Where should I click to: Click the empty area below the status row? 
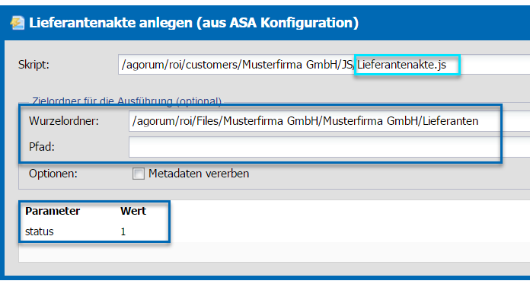pos(274,252)
